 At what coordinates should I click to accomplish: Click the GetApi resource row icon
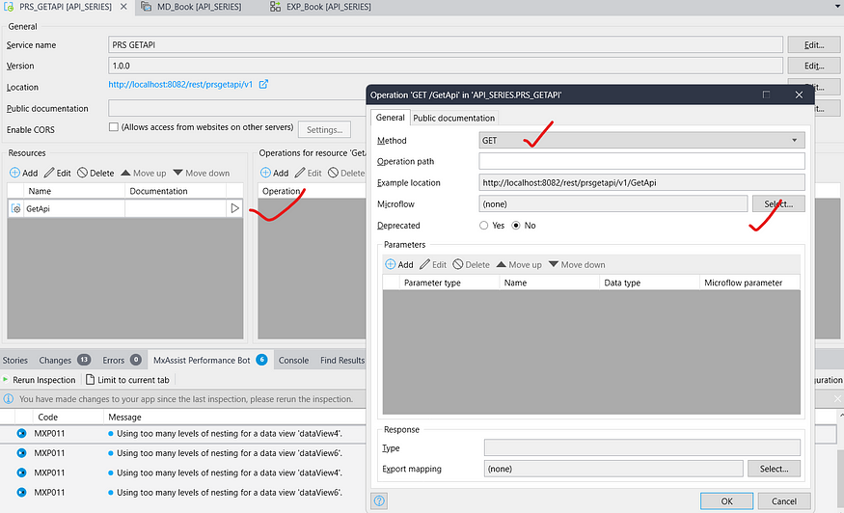click(x=15, y=208)
